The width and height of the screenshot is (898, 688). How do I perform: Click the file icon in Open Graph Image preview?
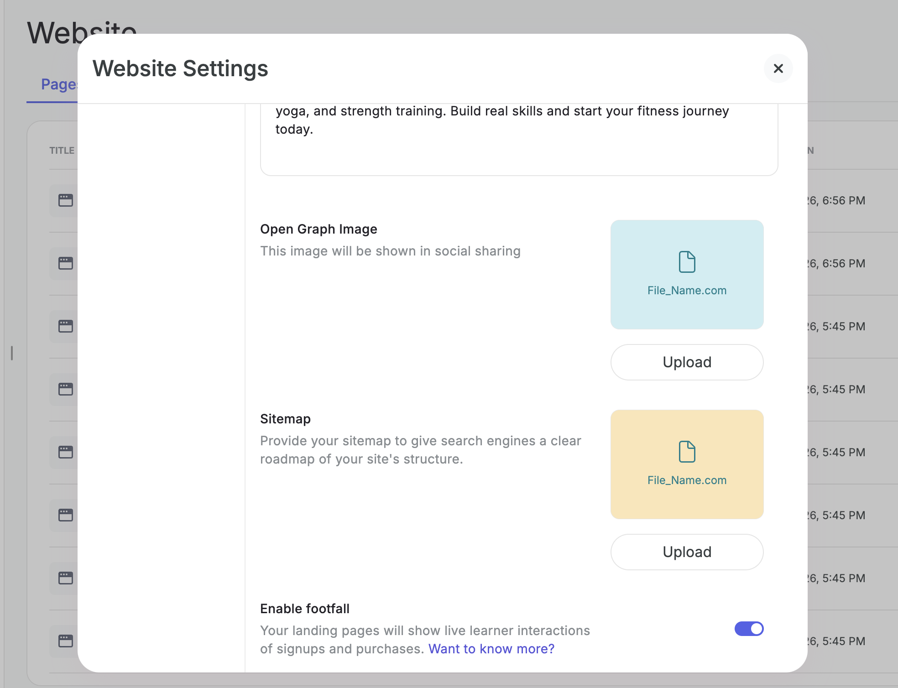pyautogui.click(x=687, y=262)
